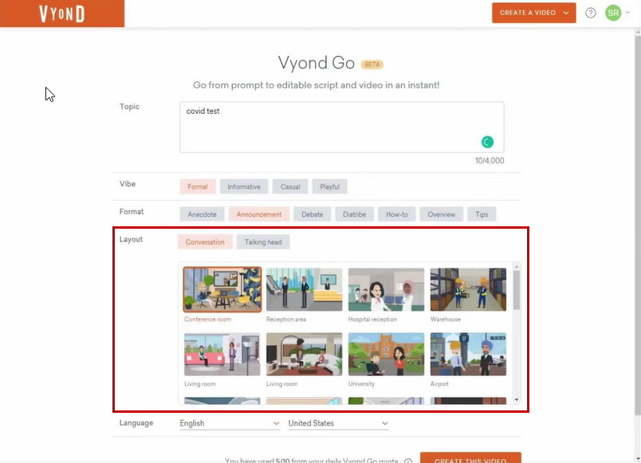The height and width of the screenshot is (463, 641).
Task: Click the daily quota info icon
Action: (408, 461)
